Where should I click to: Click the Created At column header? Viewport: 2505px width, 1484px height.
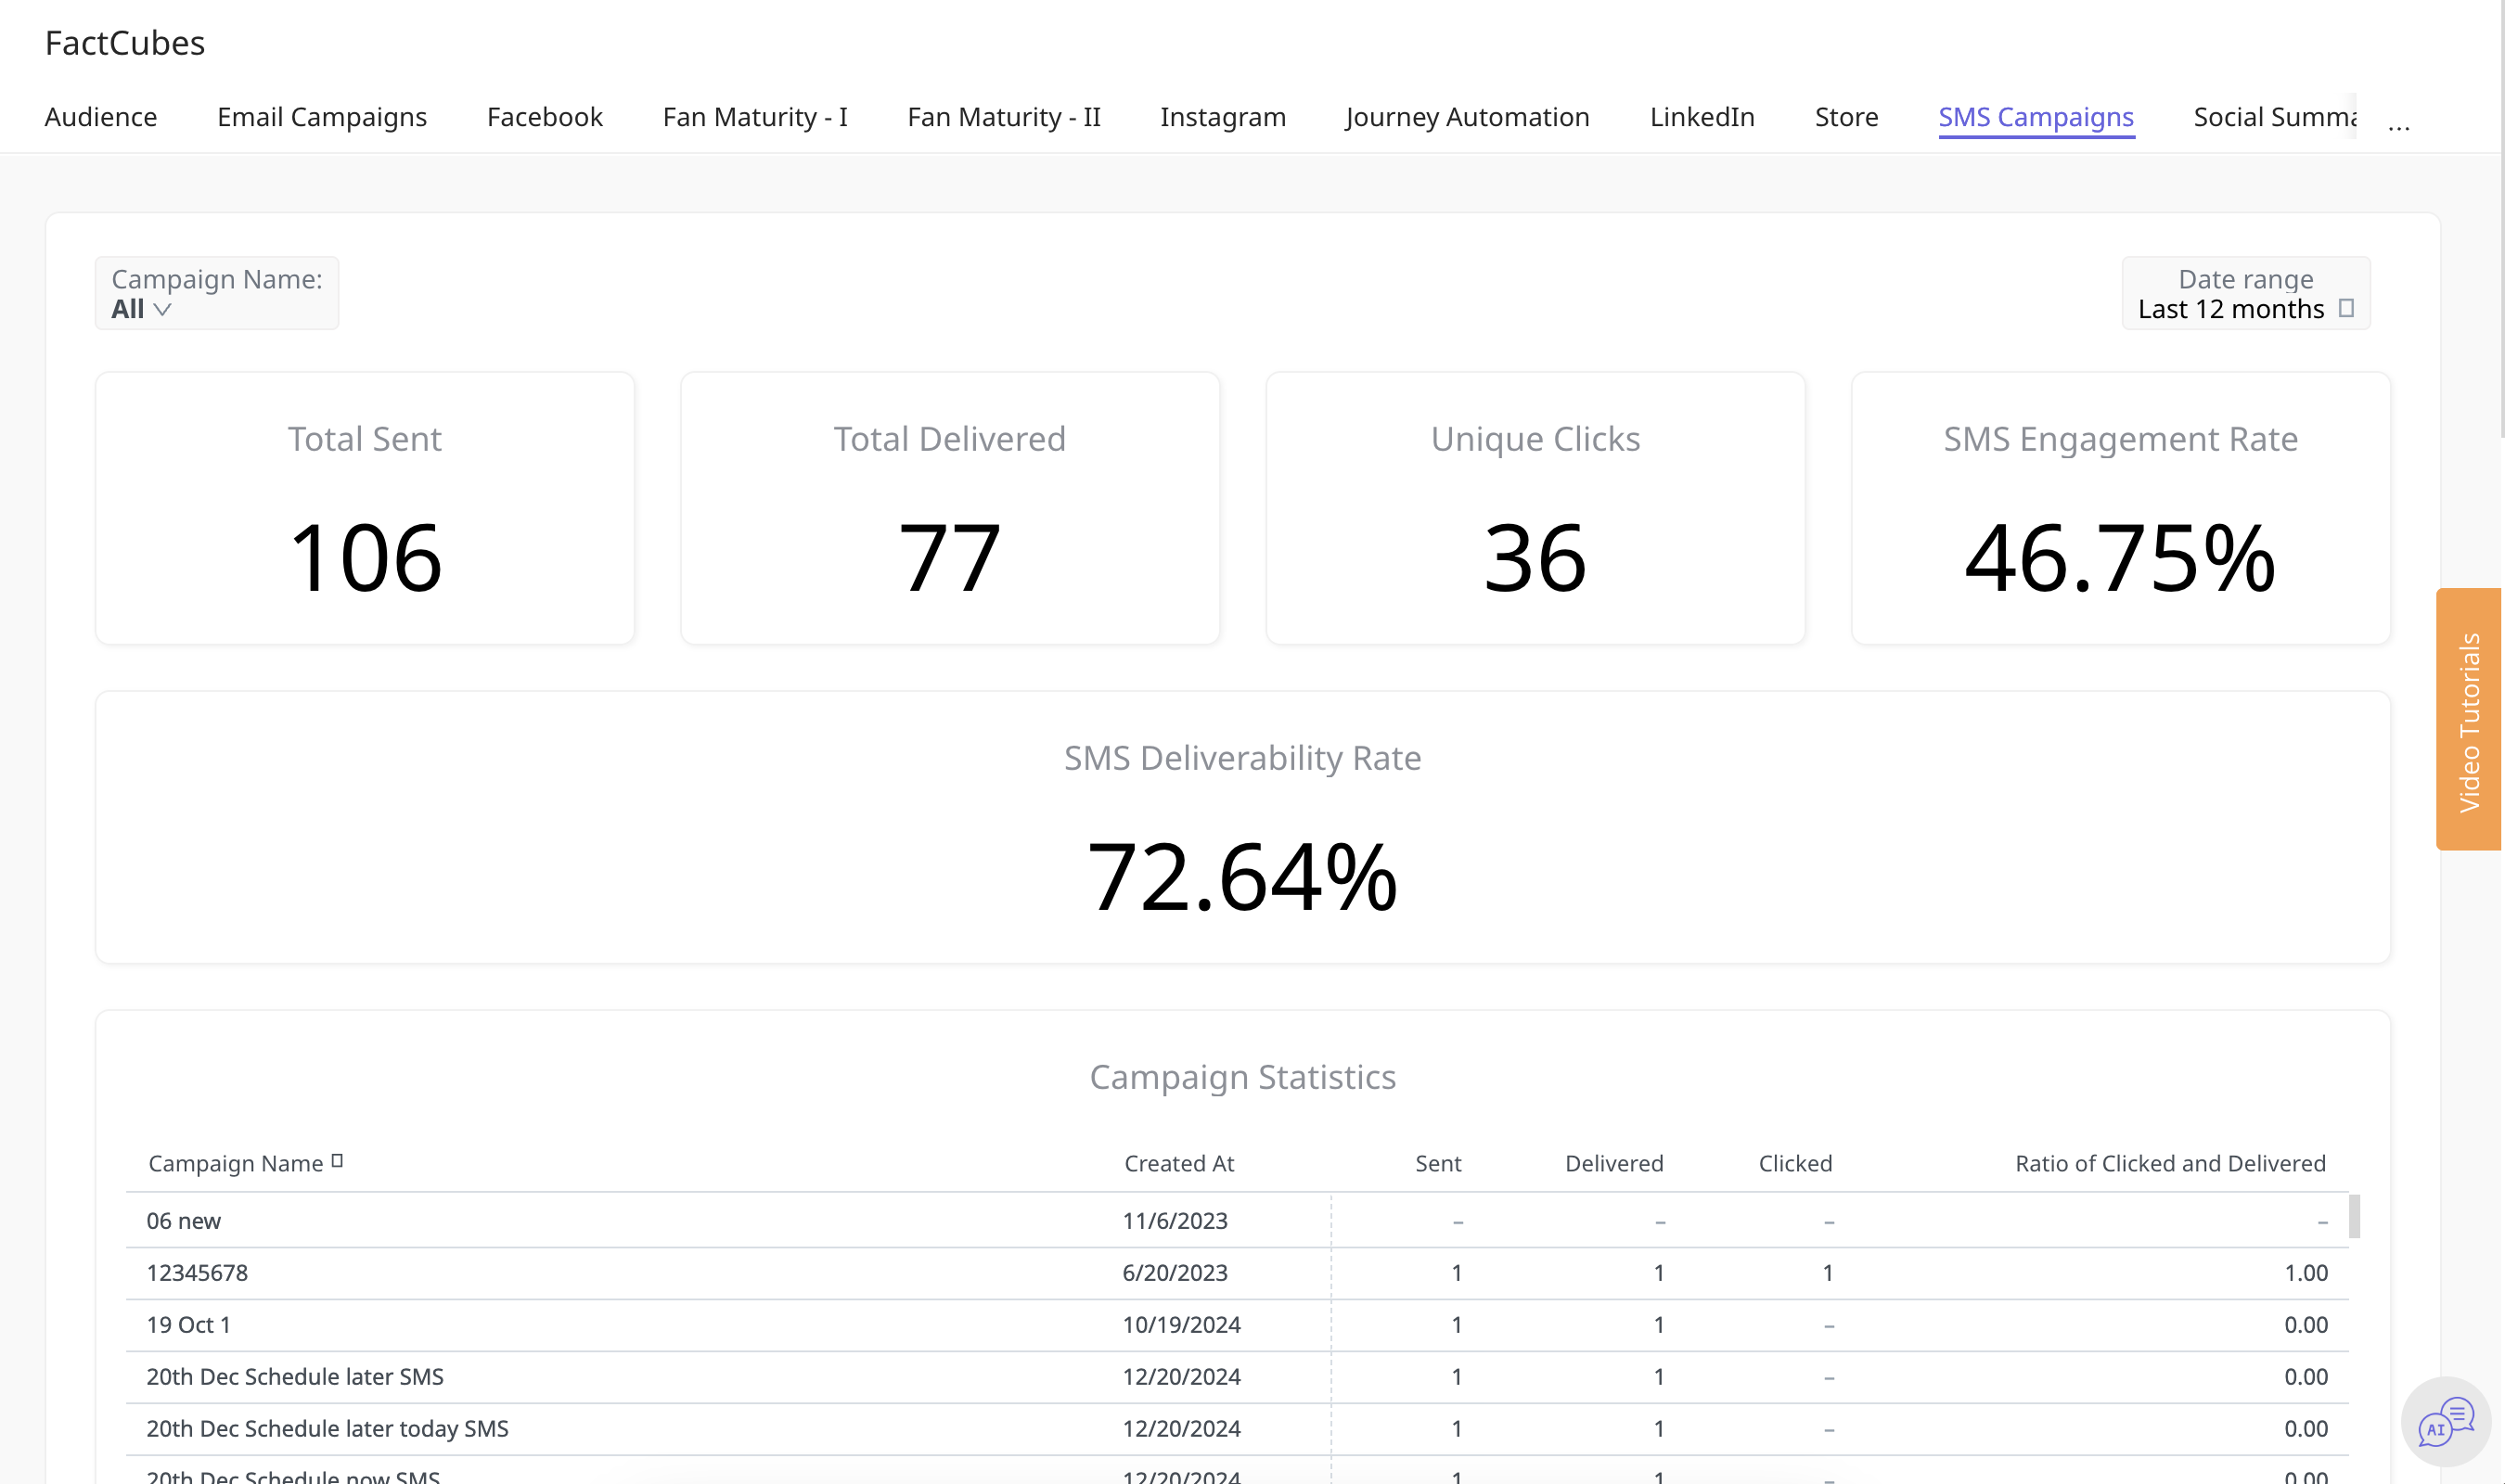click(x=1179, y=1163)
